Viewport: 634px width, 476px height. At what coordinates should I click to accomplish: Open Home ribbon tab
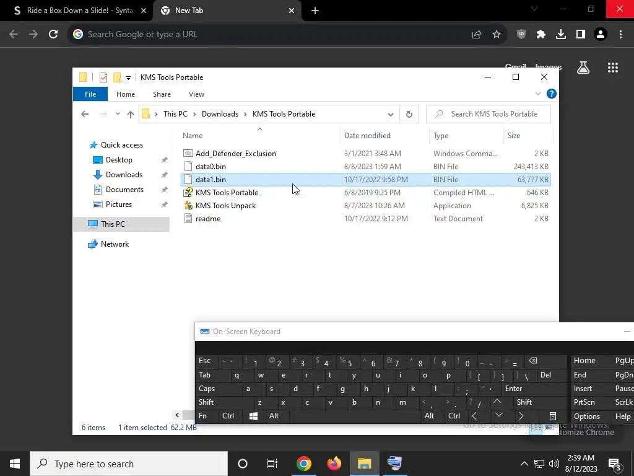click(125, 94)
